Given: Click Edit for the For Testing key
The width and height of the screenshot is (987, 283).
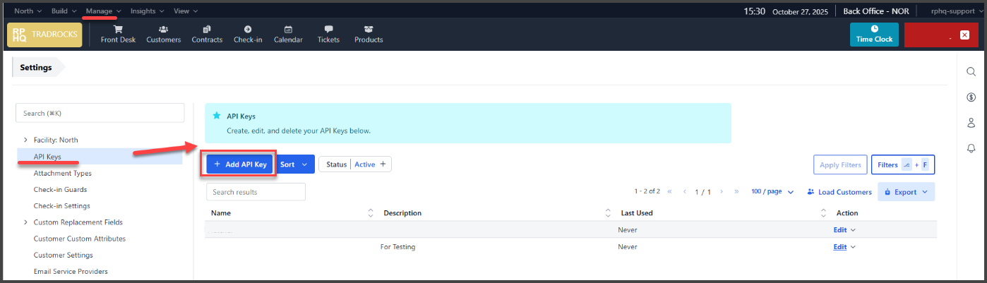Looking at the screenshot, I should (x=839, y=247).
